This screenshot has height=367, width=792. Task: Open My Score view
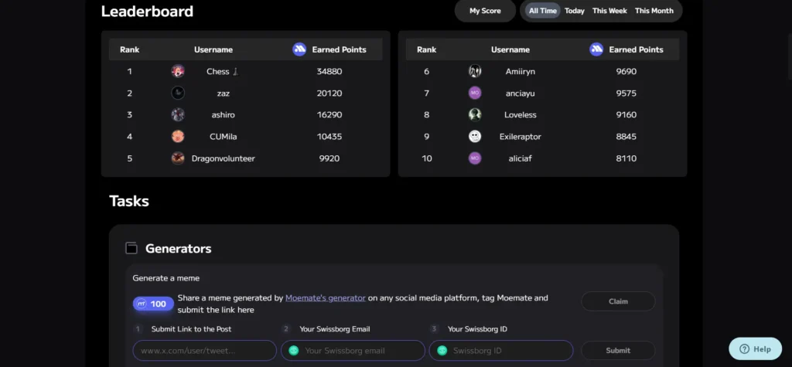(485, 11)
